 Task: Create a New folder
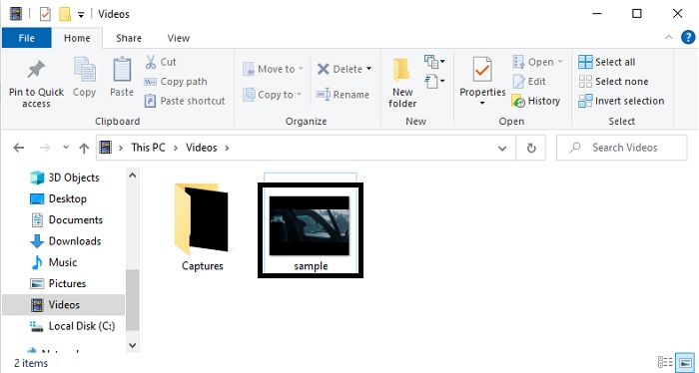tap(402, 83)
